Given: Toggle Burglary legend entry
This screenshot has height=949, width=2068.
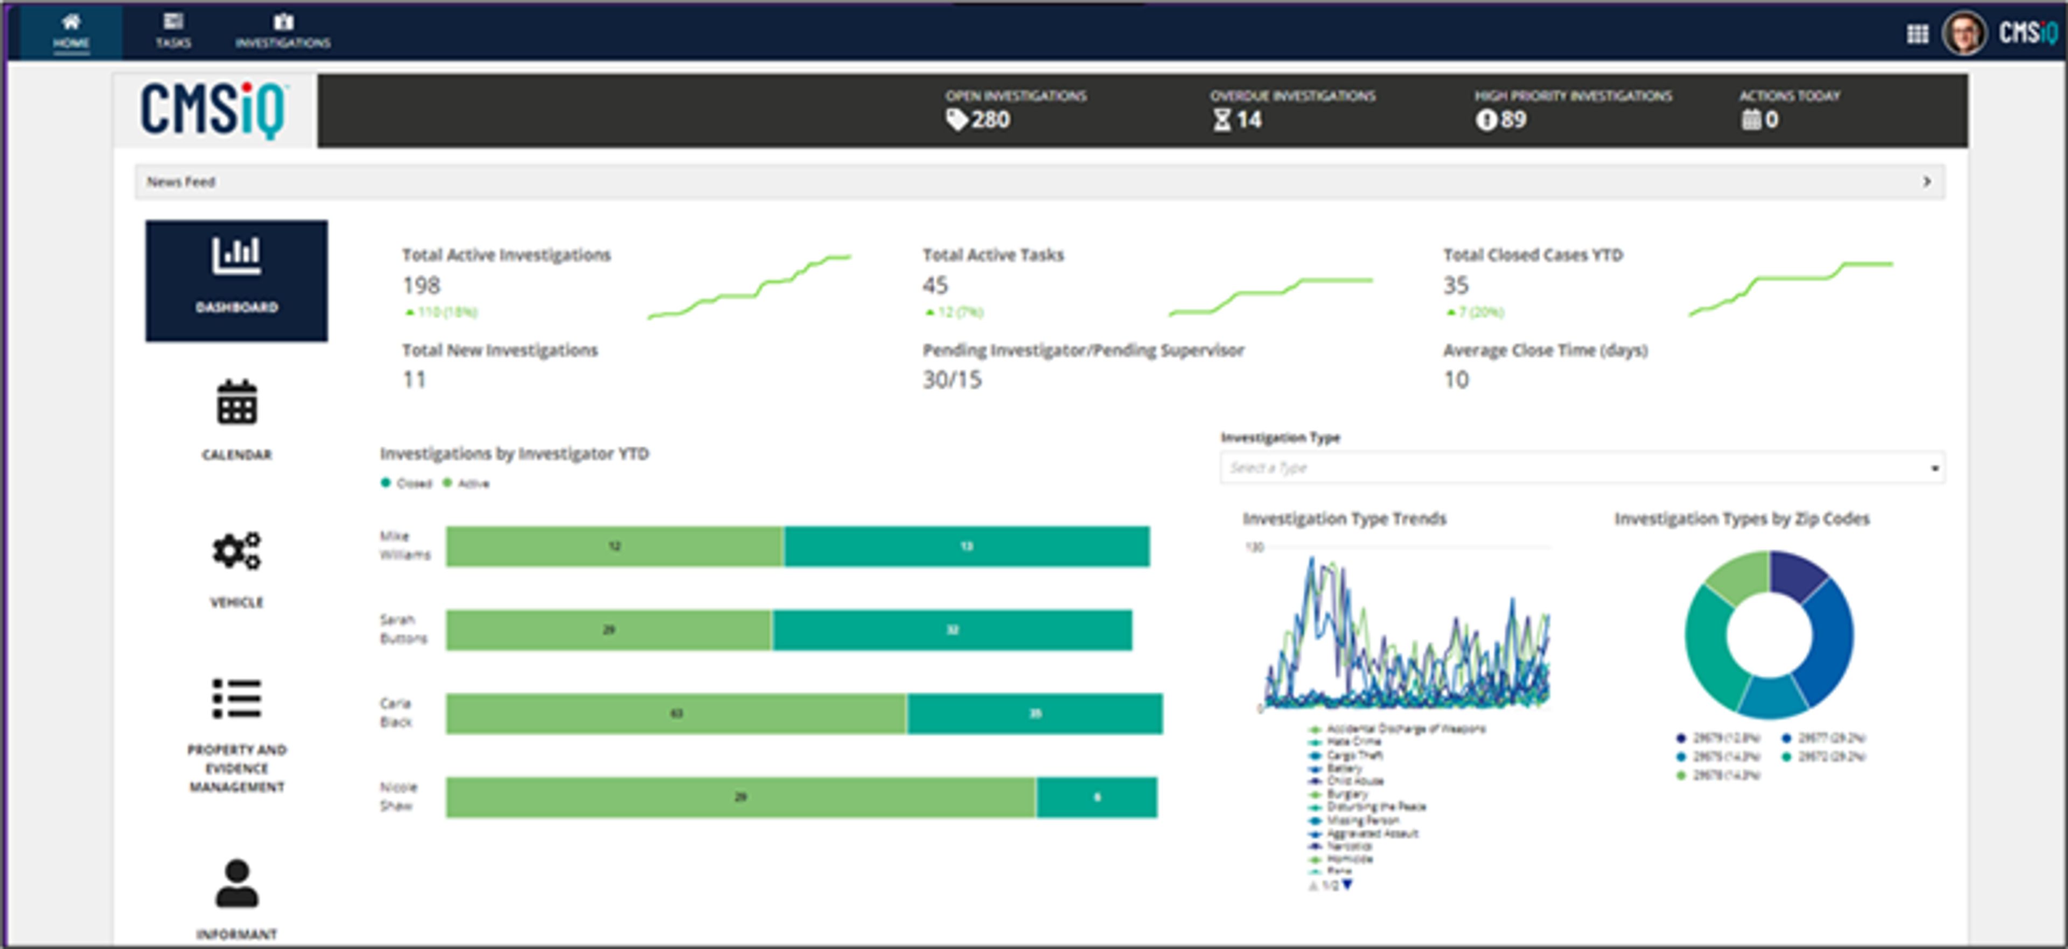Looking at the screenshot, I should click(x=1337, y=793).
